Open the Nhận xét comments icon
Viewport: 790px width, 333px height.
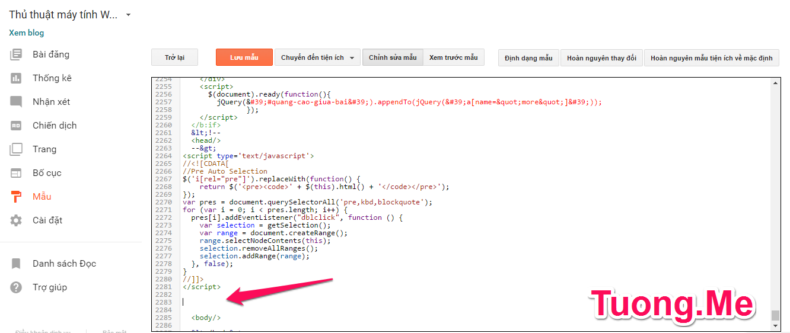(16, 102)
